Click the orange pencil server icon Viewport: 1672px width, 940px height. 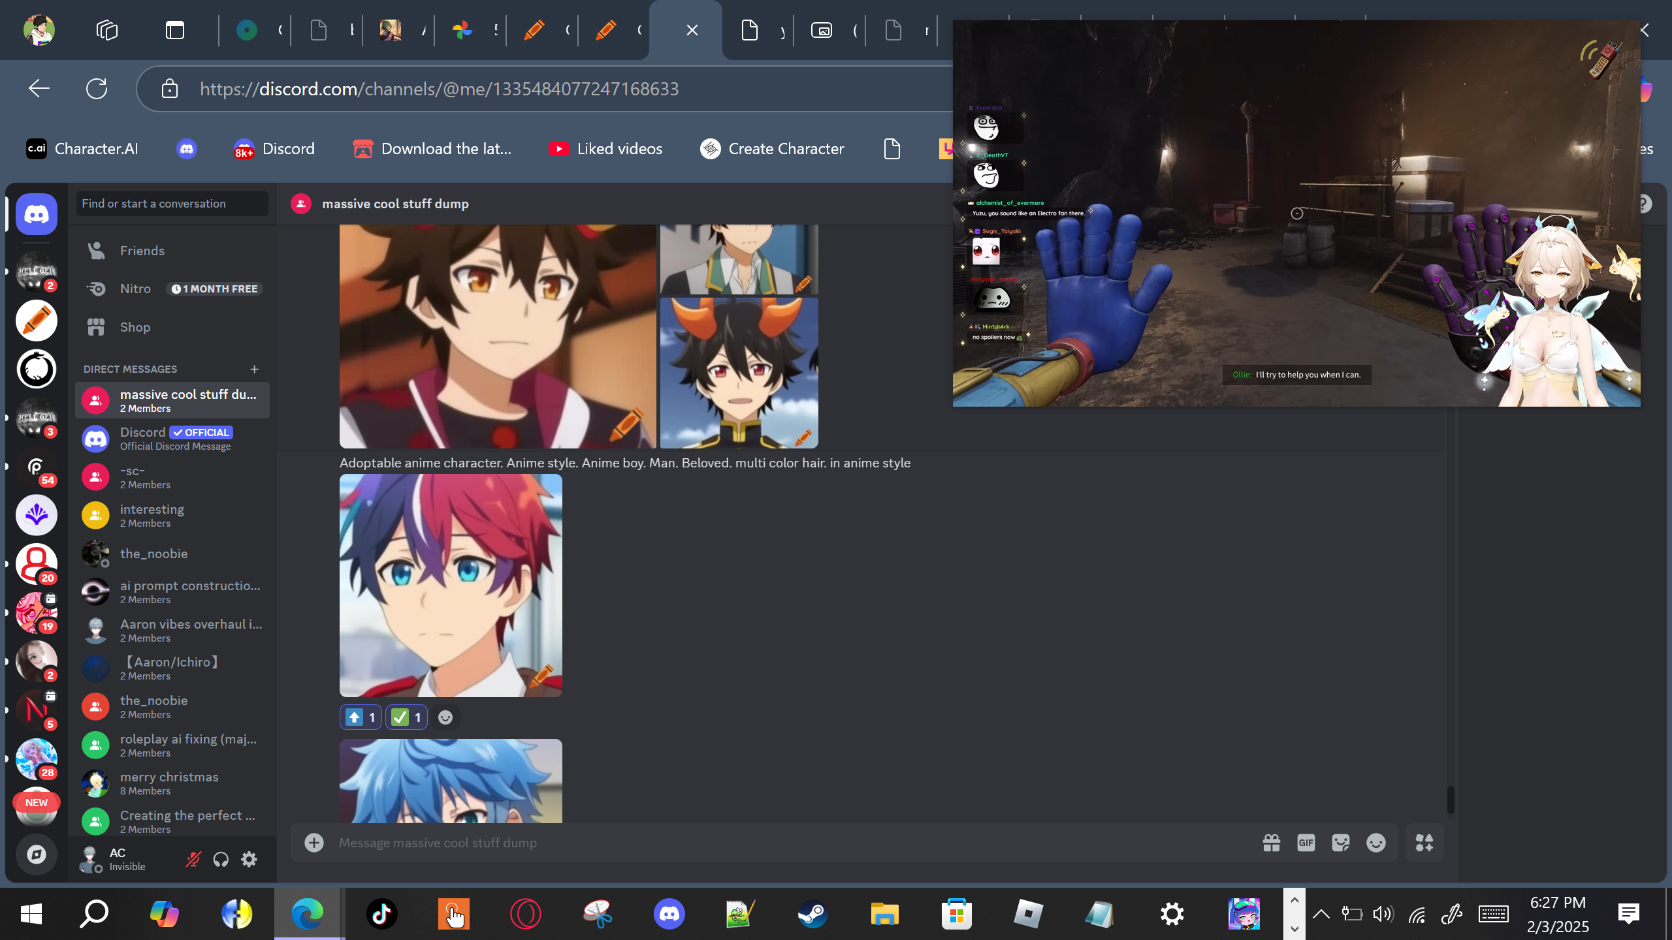37,321
